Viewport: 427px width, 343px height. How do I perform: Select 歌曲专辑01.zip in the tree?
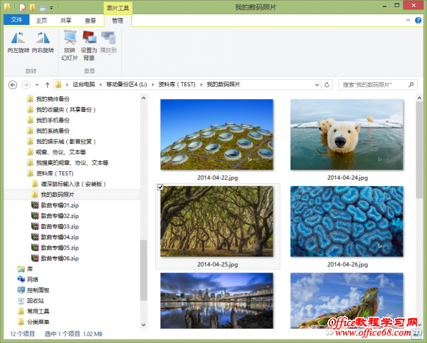point(56,205)
